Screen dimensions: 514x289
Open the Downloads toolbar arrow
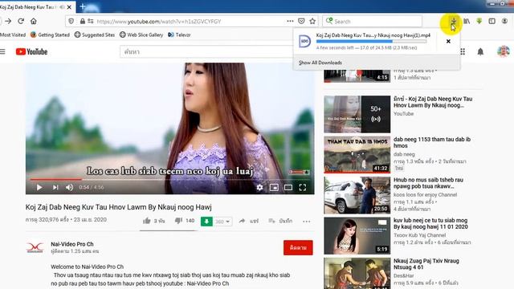[453, 22]
